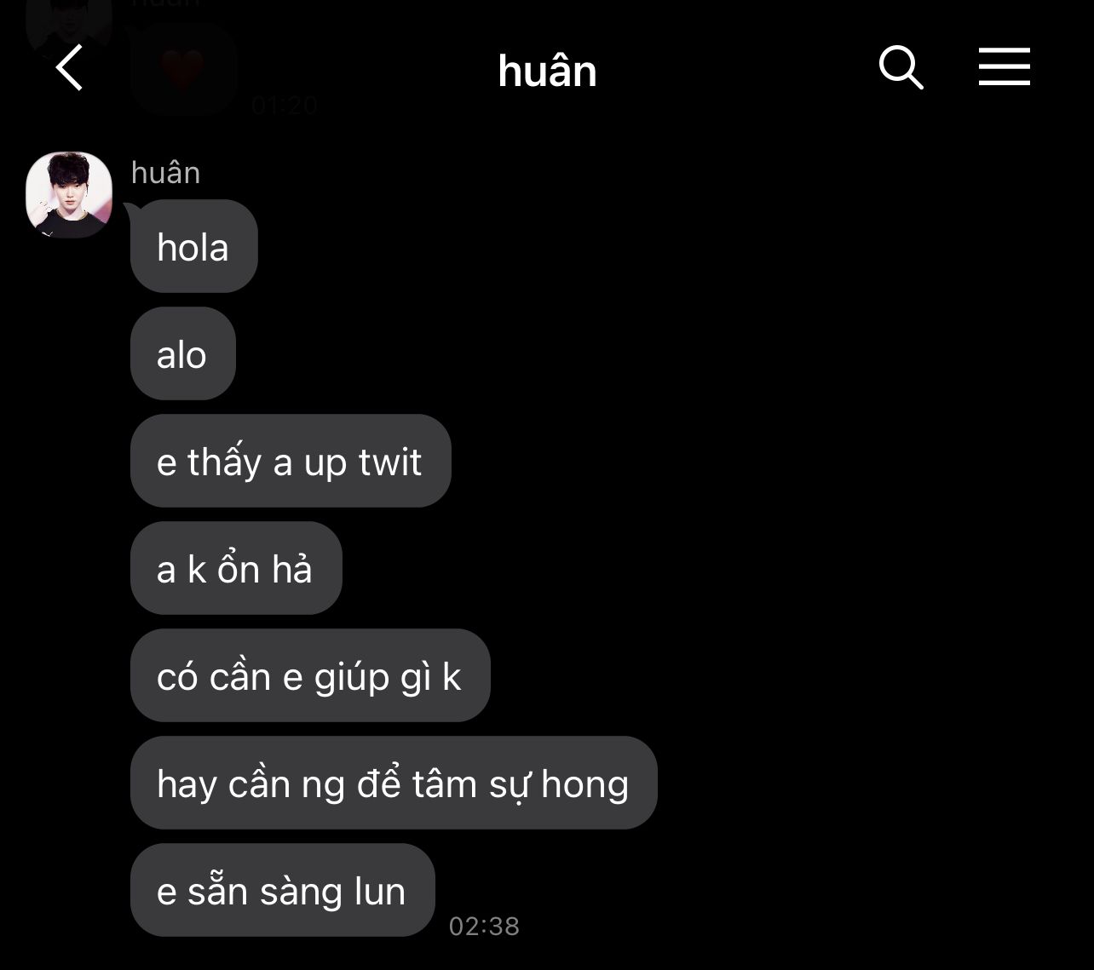Viewport: 1094px width, 970px height.
Task: Tap the empty chat area right of the hola bubble
Action: click(673, 246)
